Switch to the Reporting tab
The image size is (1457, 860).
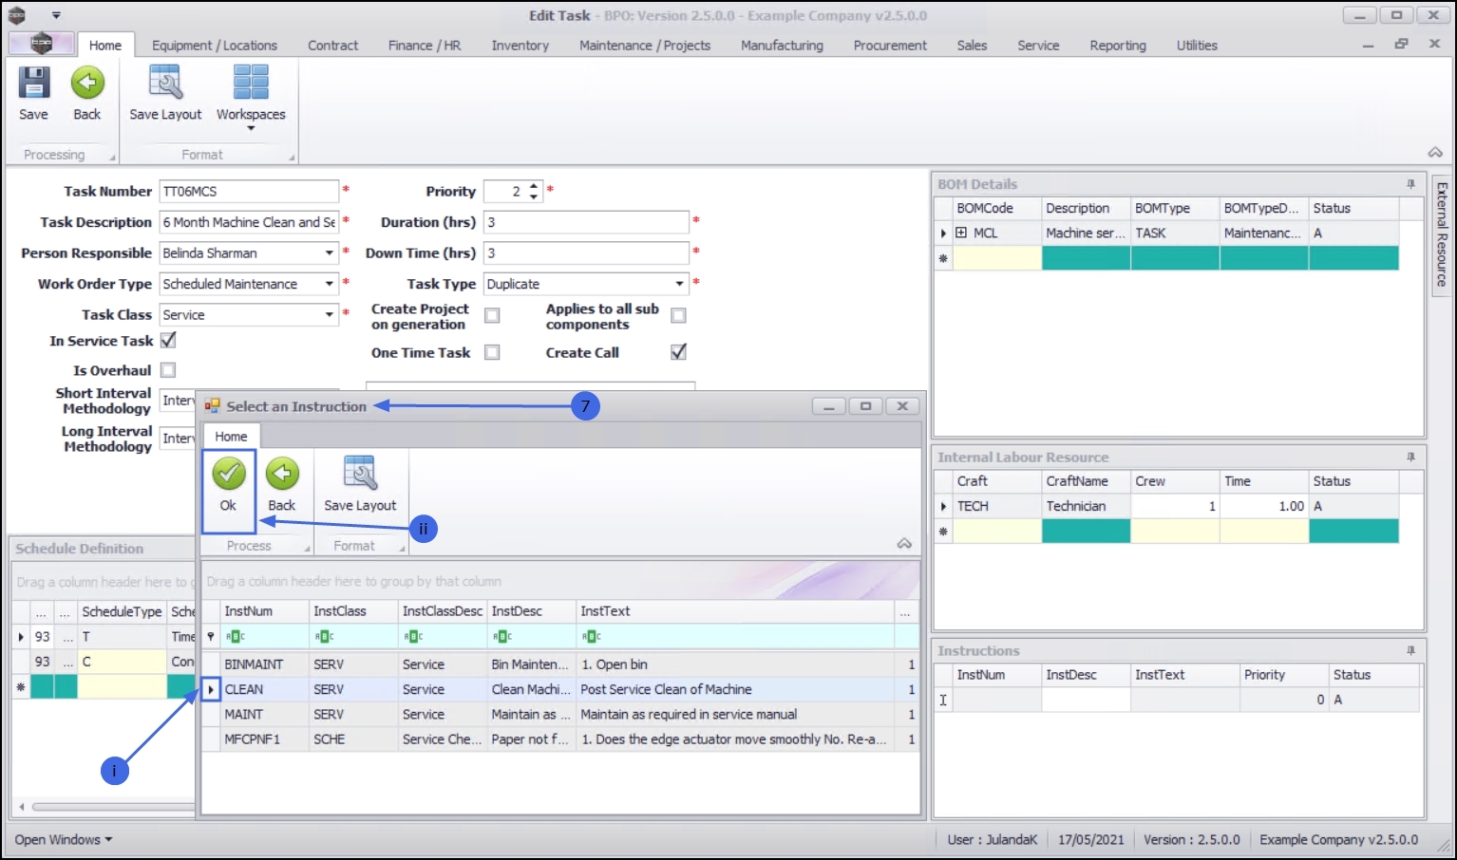click(1118, 46)
